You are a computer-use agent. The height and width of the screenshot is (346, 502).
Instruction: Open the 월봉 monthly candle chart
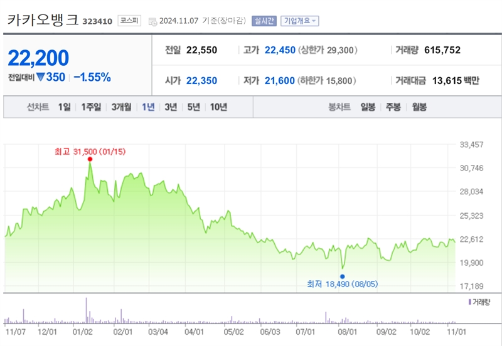point(419,107)
